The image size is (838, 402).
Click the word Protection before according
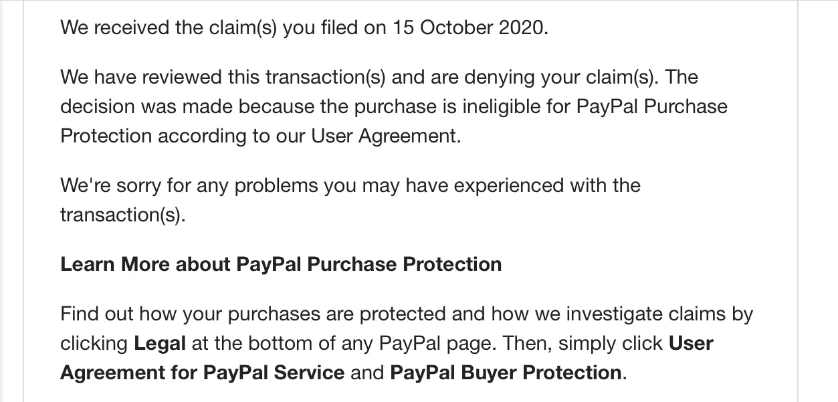click(106, 136)
